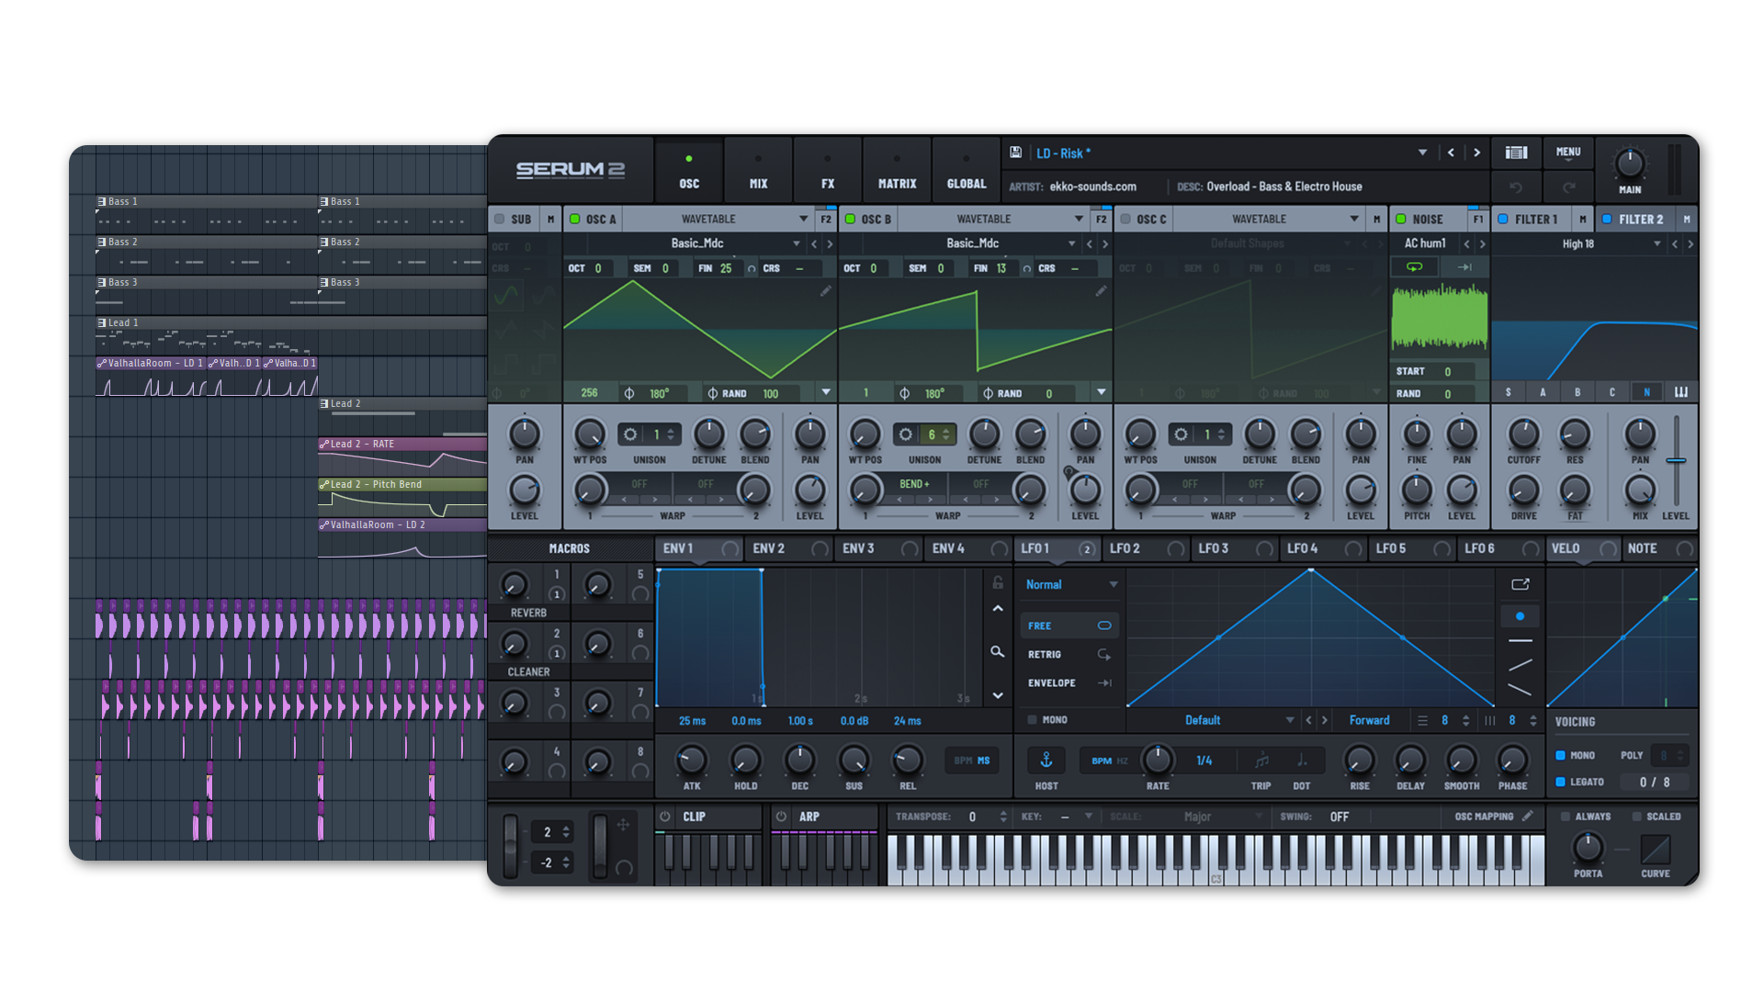Go to previous preset arrow
This screenshot has width=1764, height=992.
1451,152
